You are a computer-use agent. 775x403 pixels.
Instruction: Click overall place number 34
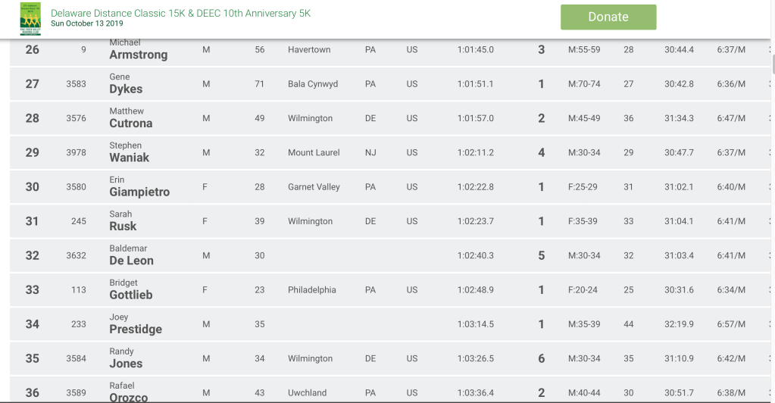click(x=32, y=324)
